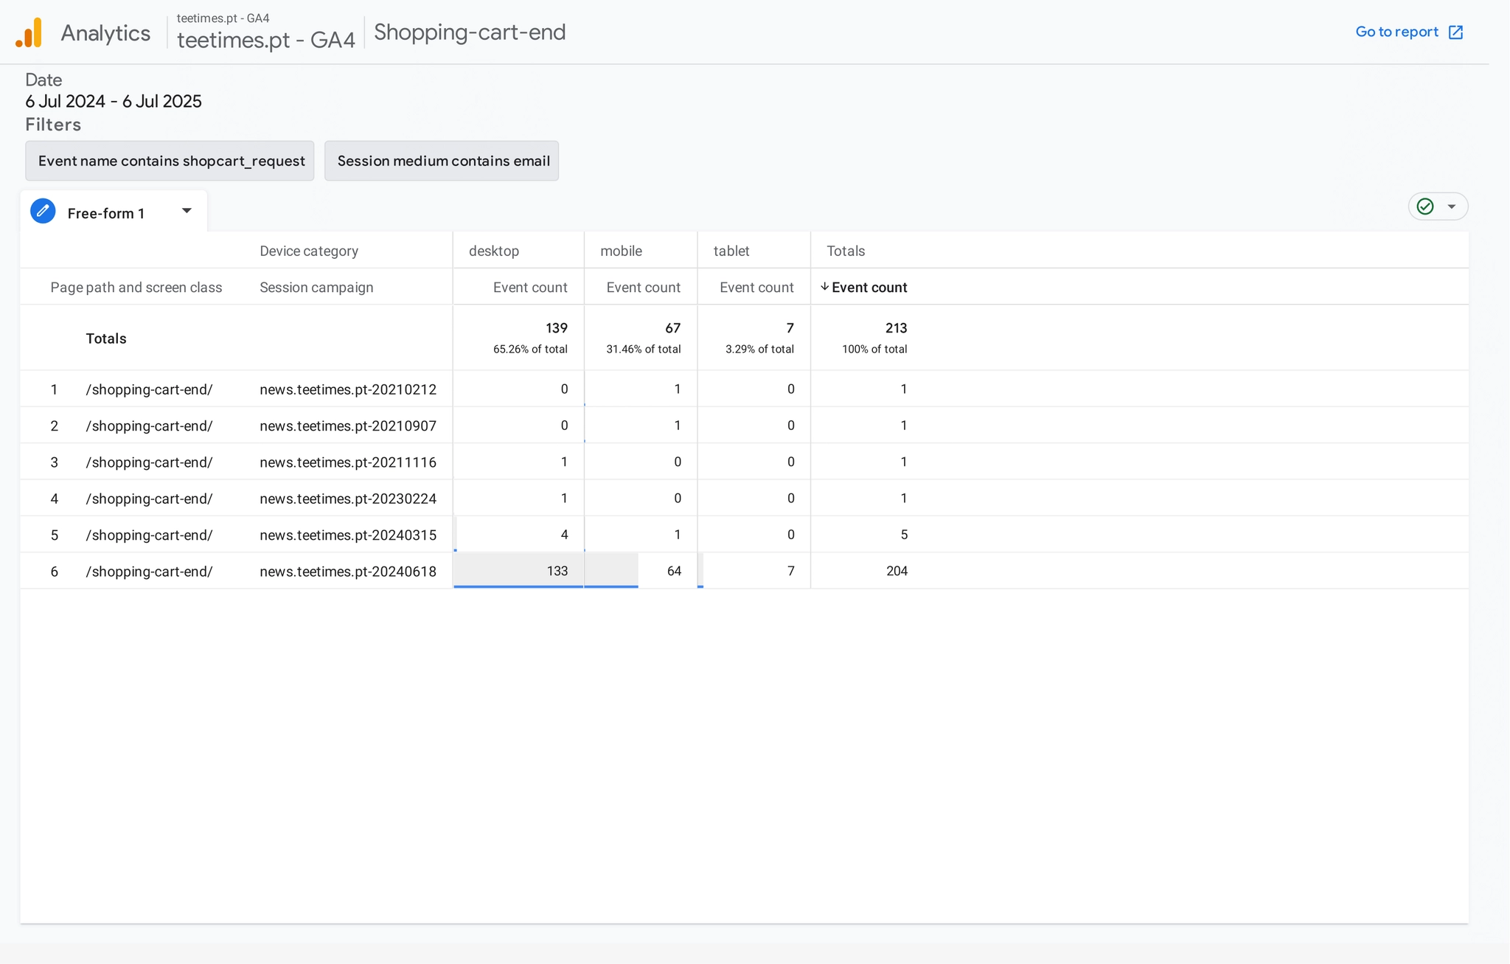This screenshot has height=964, width=1510.
Task: Click the Shopping-cart-end exploration title
Action: tap(469, 32)
